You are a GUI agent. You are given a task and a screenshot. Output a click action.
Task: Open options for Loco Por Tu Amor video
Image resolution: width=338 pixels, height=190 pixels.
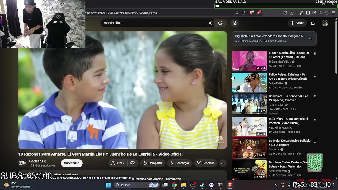pyautogui.click(x=315, y=53)
